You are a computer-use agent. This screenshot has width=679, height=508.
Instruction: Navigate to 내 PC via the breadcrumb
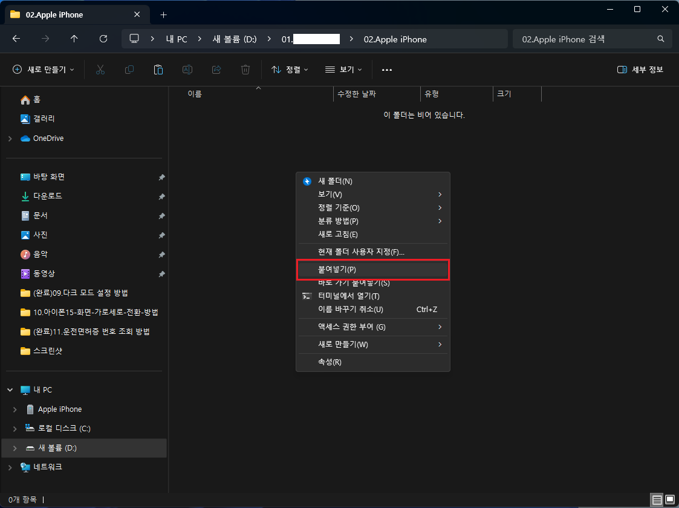176,39
